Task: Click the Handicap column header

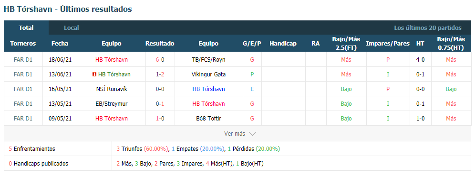Action: coord(283,43)
